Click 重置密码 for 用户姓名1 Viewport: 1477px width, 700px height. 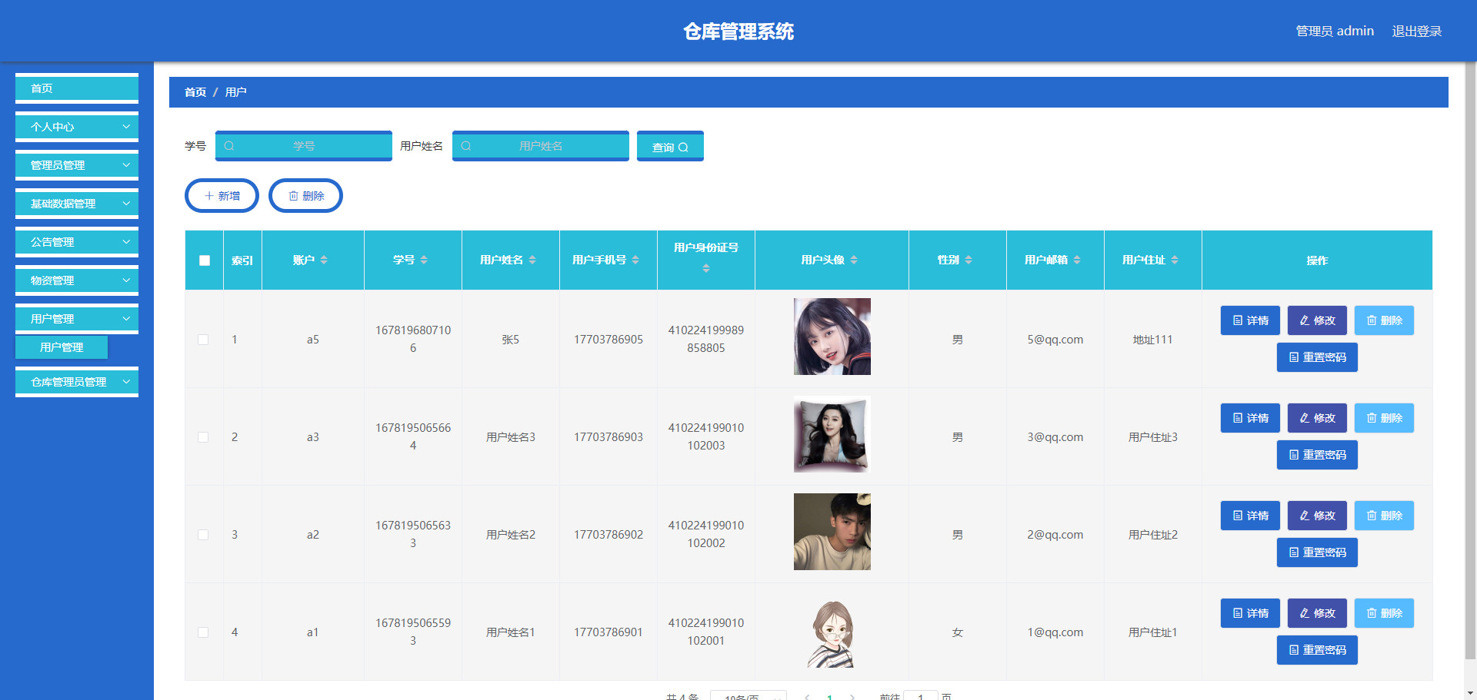click(1317, 650)
